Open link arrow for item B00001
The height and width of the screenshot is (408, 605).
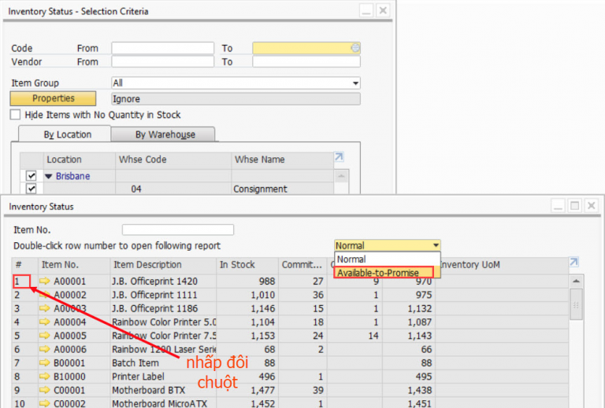(x=45, y=362)
